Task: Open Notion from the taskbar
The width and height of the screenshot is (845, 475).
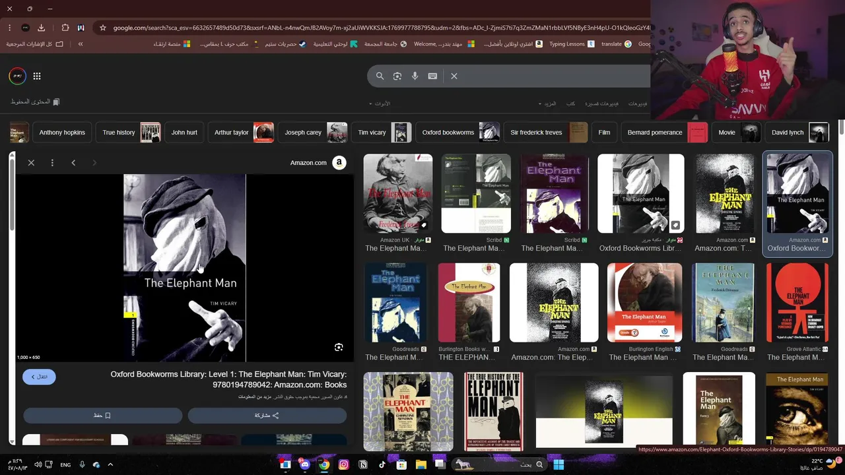Action: (x=362, y=464)
